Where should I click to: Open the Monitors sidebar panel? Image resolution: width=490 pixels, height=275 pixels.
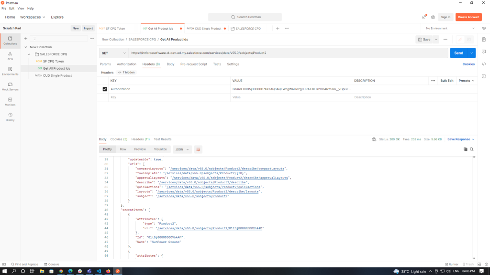(x=10, y=102)
